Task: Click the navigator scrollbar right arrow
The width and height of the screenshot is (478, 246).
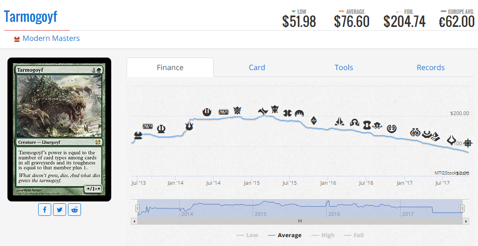Action: (x=466, y=221)
